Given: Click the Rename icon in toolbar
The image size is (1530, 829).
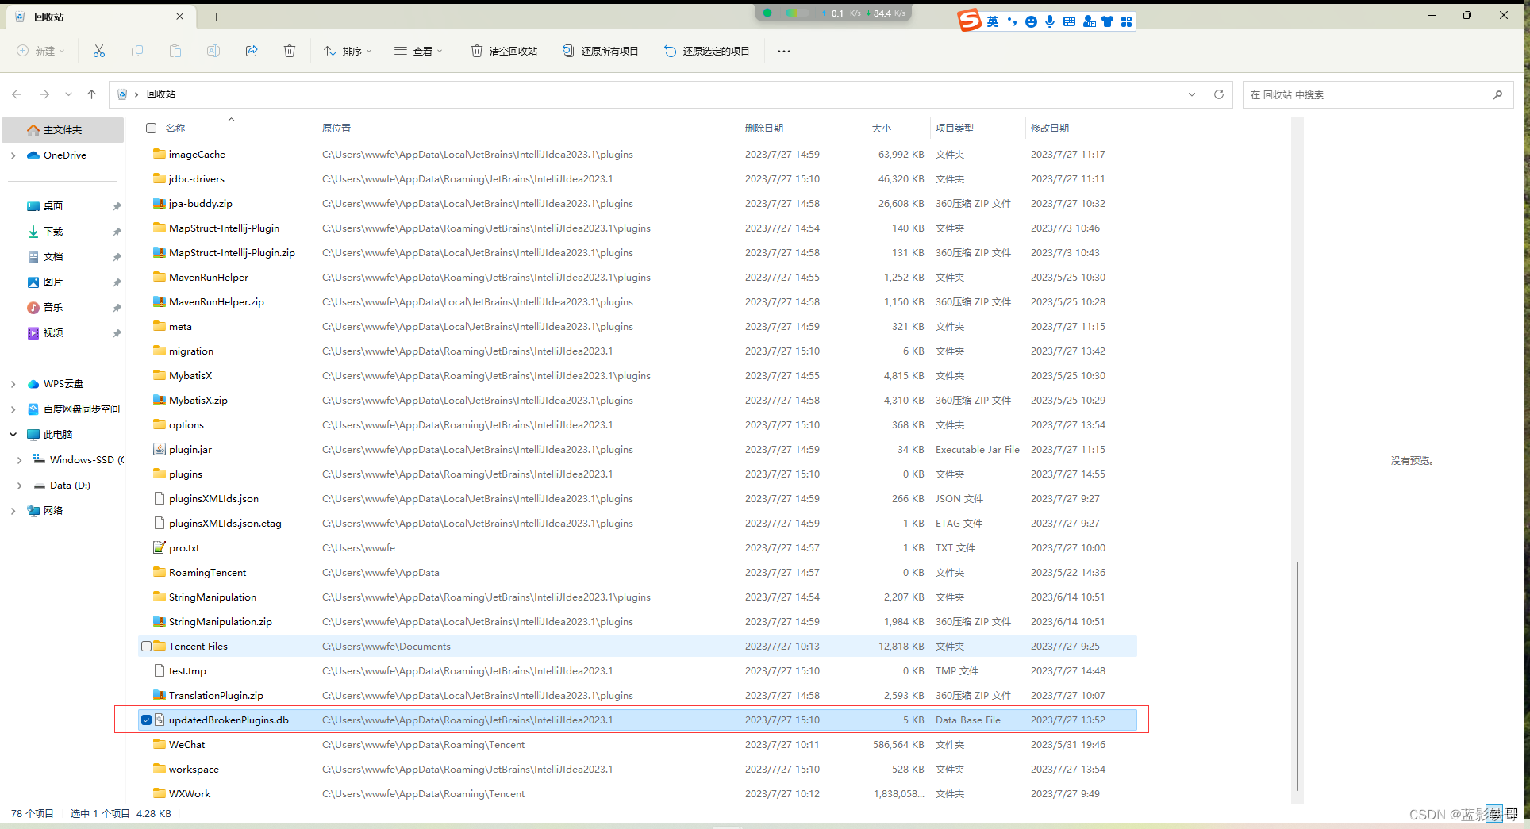Looking at the screenshot, I should (213, 51).
